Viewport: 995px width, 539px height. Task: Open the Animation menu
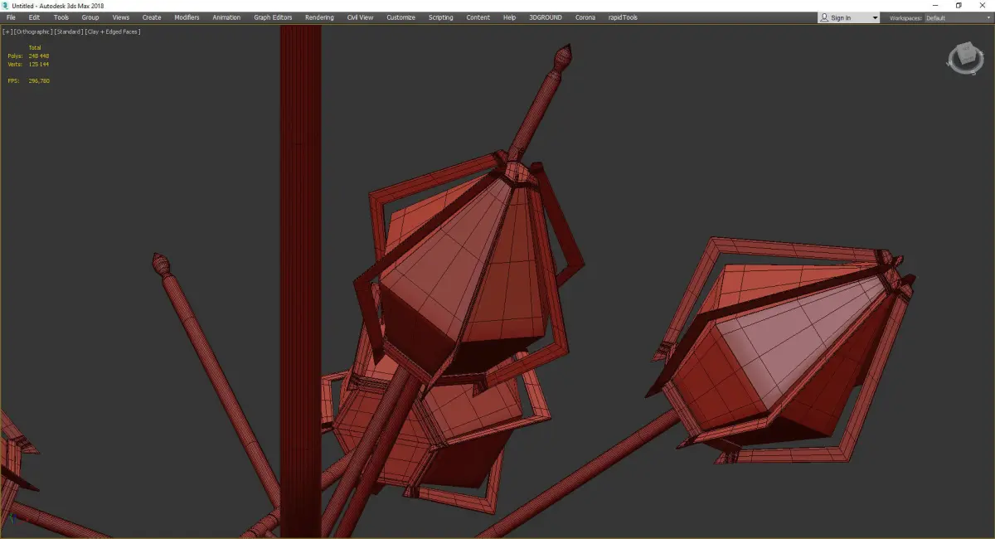point(226,17)
